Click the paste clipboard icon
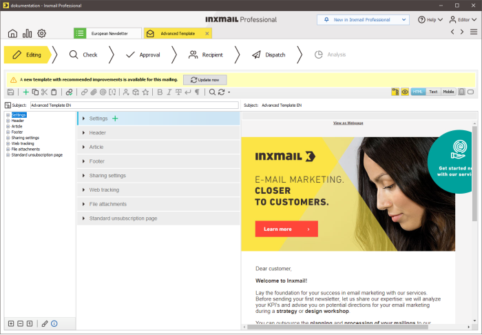Screen dimensions: 482x335 coord(54,92)
